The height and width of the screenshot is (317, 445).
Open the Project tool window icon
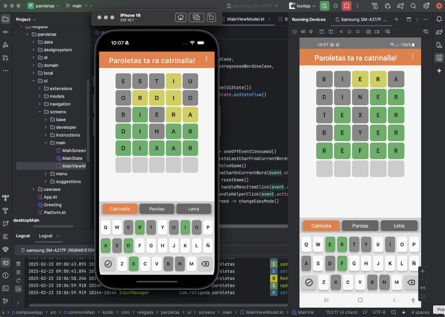click(5, 19)
